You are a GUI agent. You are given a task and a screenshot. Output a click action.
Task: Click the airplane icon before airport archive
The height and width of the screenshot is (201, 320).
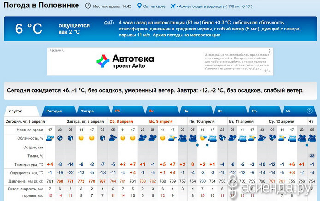(x=173, y=6)
